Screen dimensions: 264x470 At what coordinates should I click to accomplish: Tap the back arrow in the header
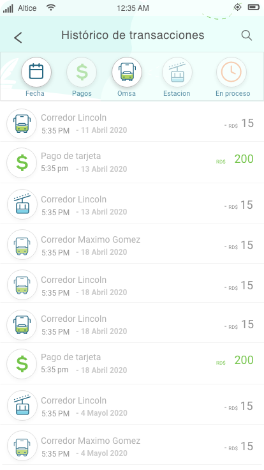click(18, 38)
